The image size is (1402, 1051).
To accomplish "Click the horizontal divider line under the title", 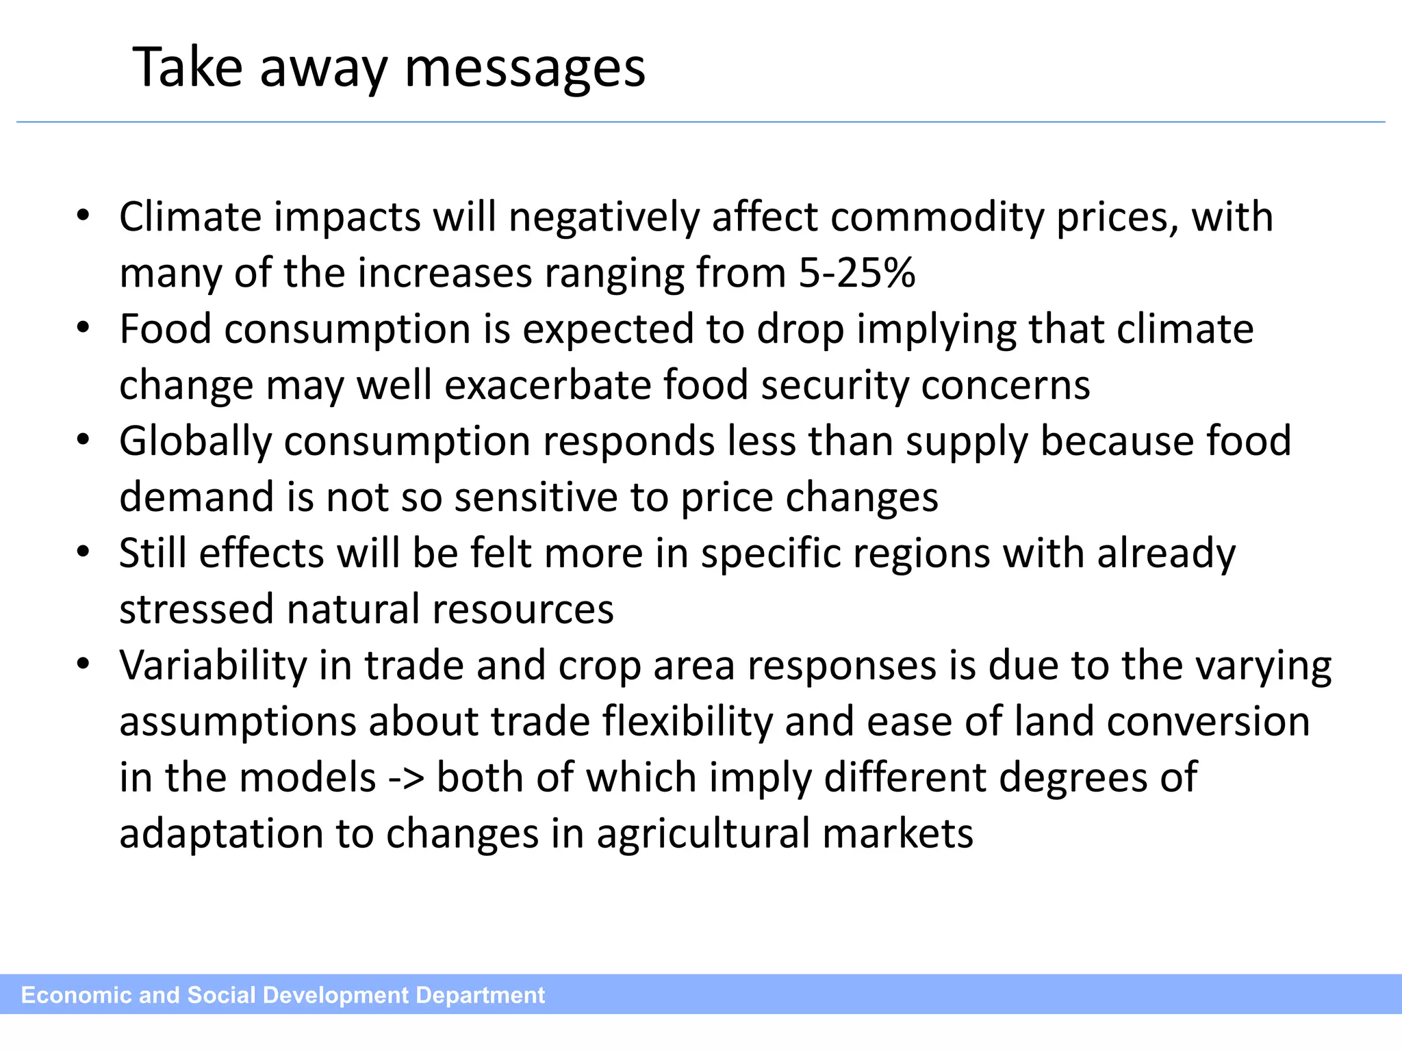I will pyautogui.click(x=701, y=122).
